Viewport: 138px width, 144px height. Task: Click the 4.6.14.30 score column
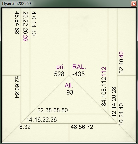(34, 23)
